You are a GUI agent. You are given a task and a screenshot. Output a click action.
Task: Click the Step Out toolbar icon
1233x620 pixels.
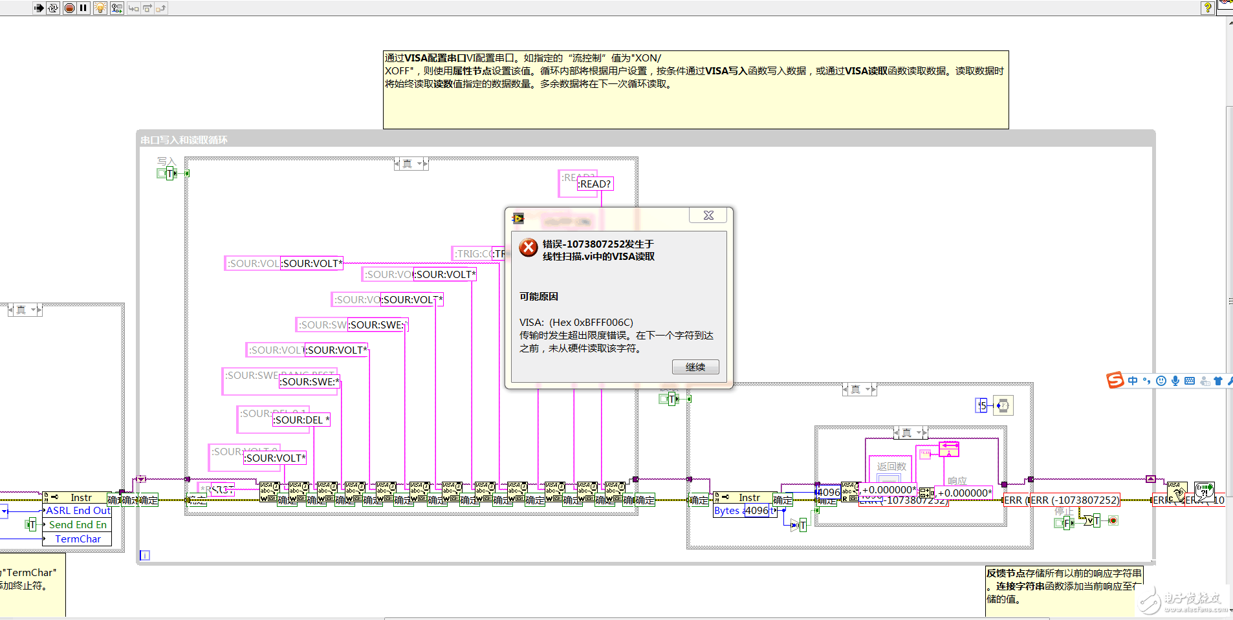(161, 8)
